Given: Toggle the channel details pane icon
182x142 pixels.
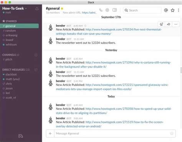Looking at the screenshot, I should tap(114, 10).
